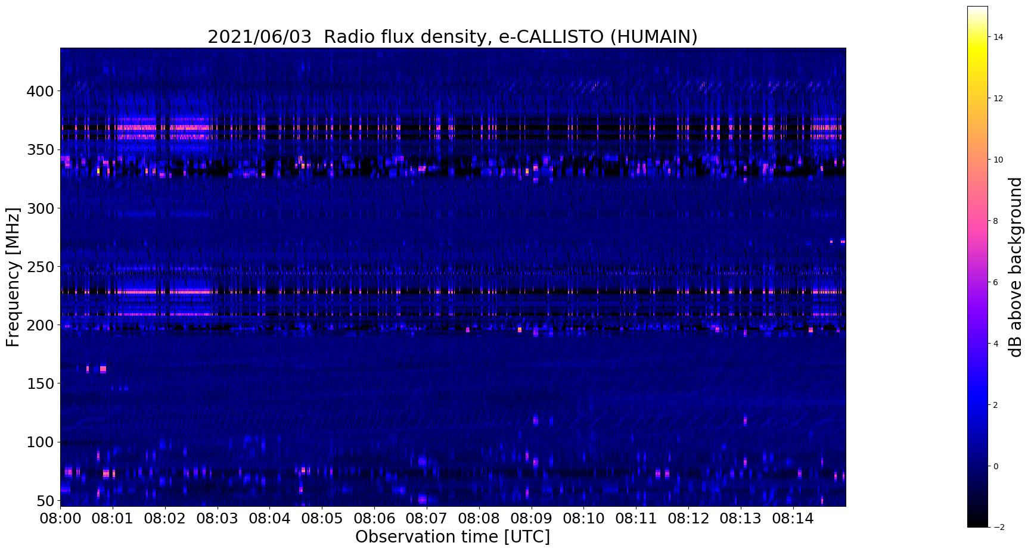Click the 100 MHz frequency tick label
The width and height of the screenshot is (1031, 552).
pos(41,442)
